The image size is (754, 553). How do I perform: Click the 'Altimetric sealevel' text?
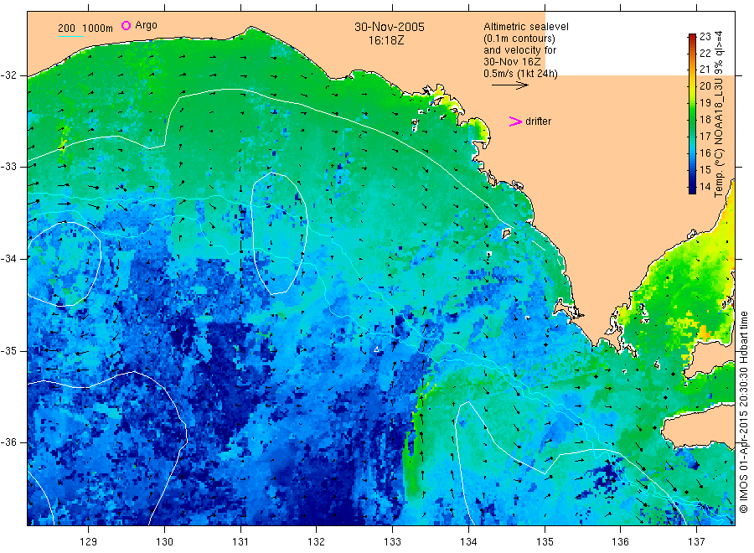pos(526,27)
